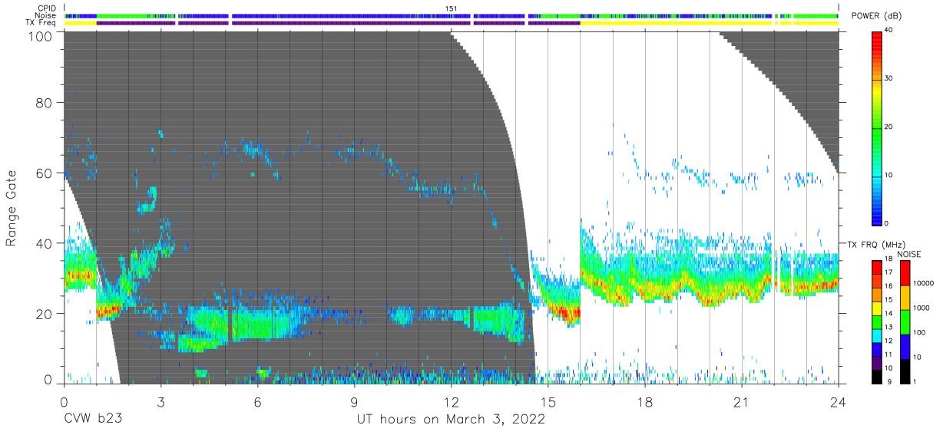Click the red echo patch near 1 UT, gate 20
This screenshot has height=435, width=943.
(x=108, y=311)
